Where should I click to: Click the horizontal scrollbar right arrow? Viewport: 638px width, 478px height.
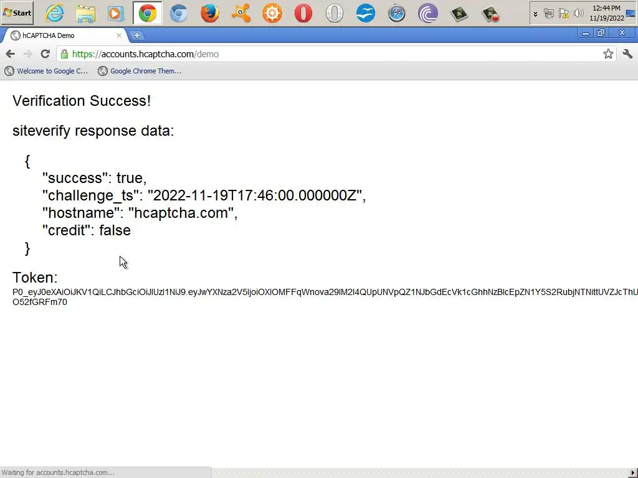pos(633,473)
